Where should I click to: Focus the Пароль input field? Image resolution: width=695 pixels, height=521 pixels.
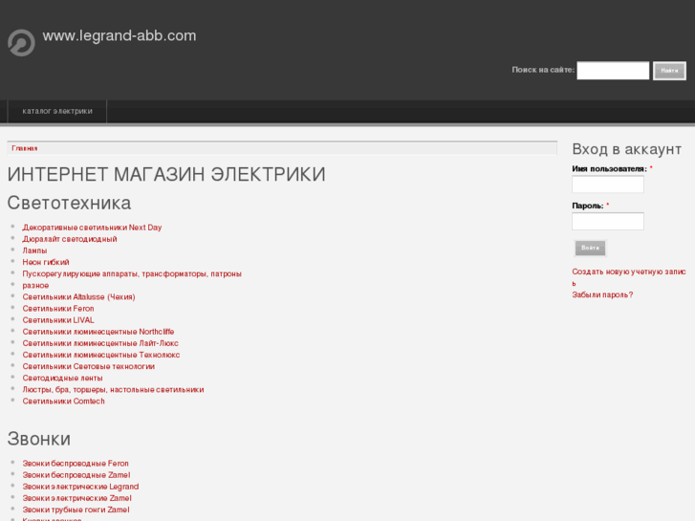(x=608, y=221)
